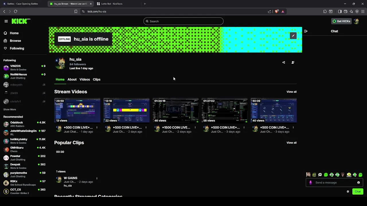Open options menu for the 13:18 video

click(x=146, y=128)
